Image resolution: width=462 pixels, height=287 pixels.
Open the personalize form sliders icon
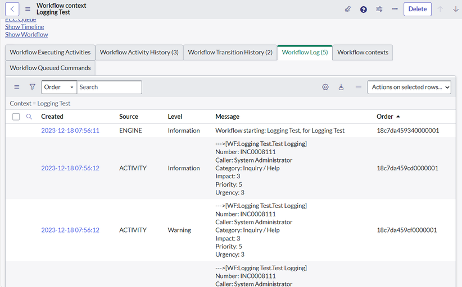pyautogui.click(x=379, y=9)
